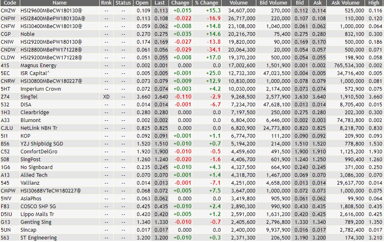Click Lippo Malls Tr name
This screenshot has width=384, height=242.
click(x=37, y=214)
